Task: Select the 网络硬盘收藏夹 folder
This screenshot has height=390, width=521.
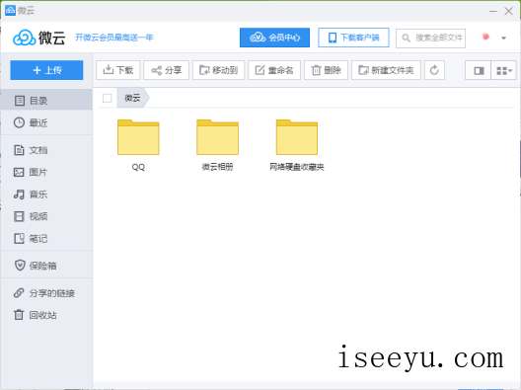Action: point(297,137)
